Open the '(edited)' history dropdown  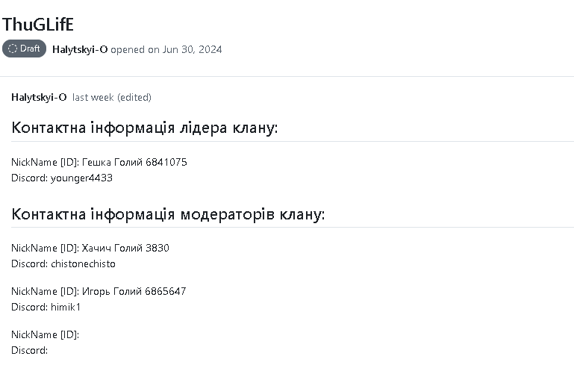pos(134,97)
